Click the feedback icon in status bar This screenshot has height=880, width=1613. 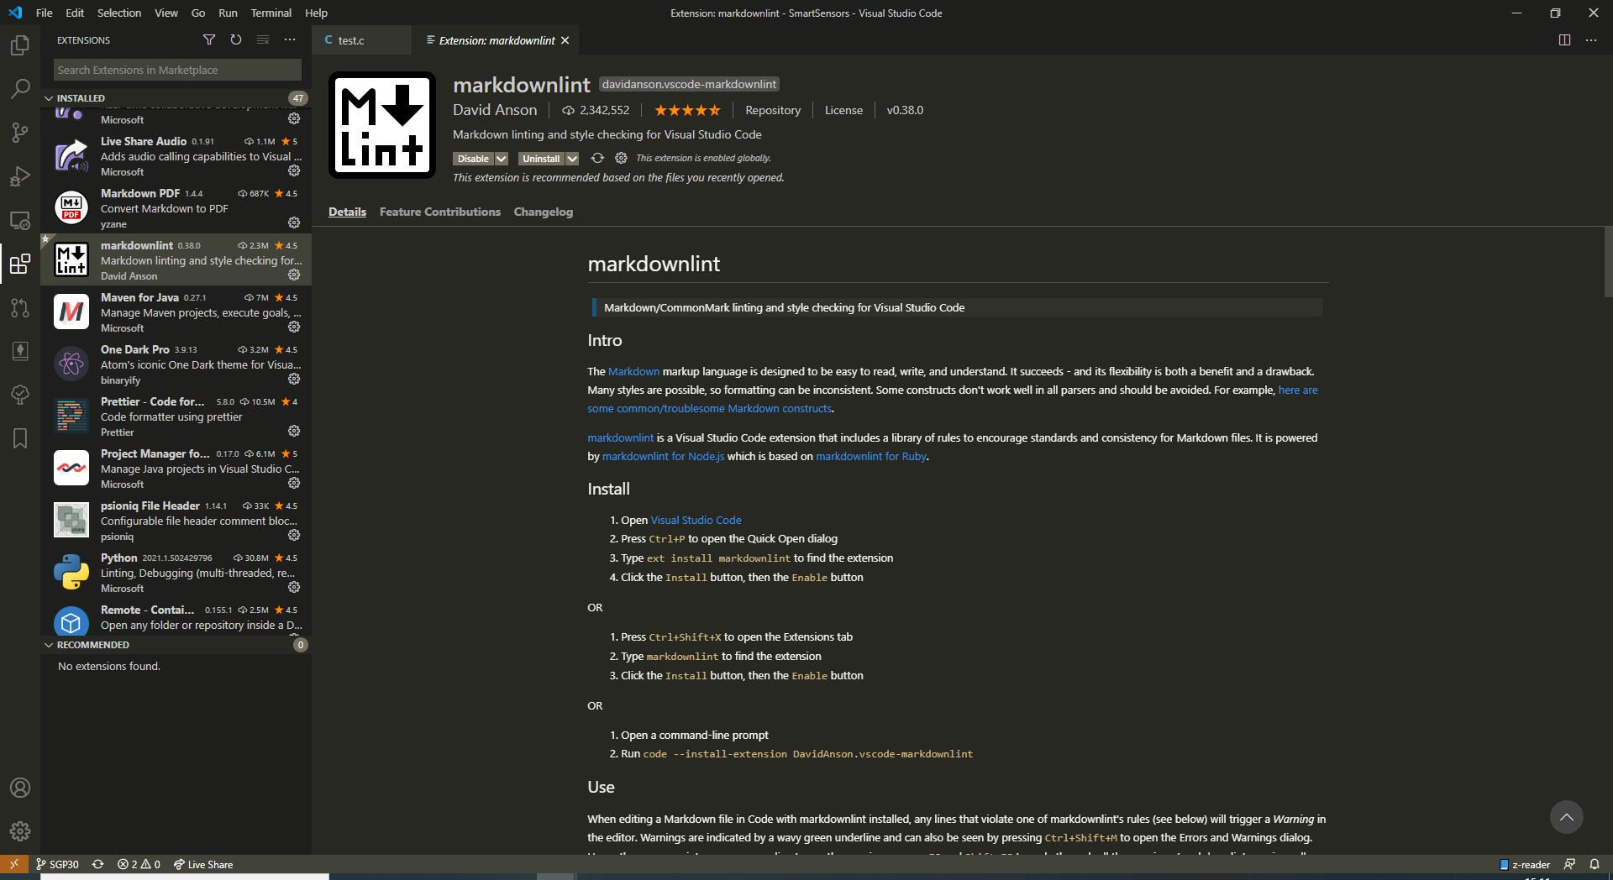(x=1569, y=864)
